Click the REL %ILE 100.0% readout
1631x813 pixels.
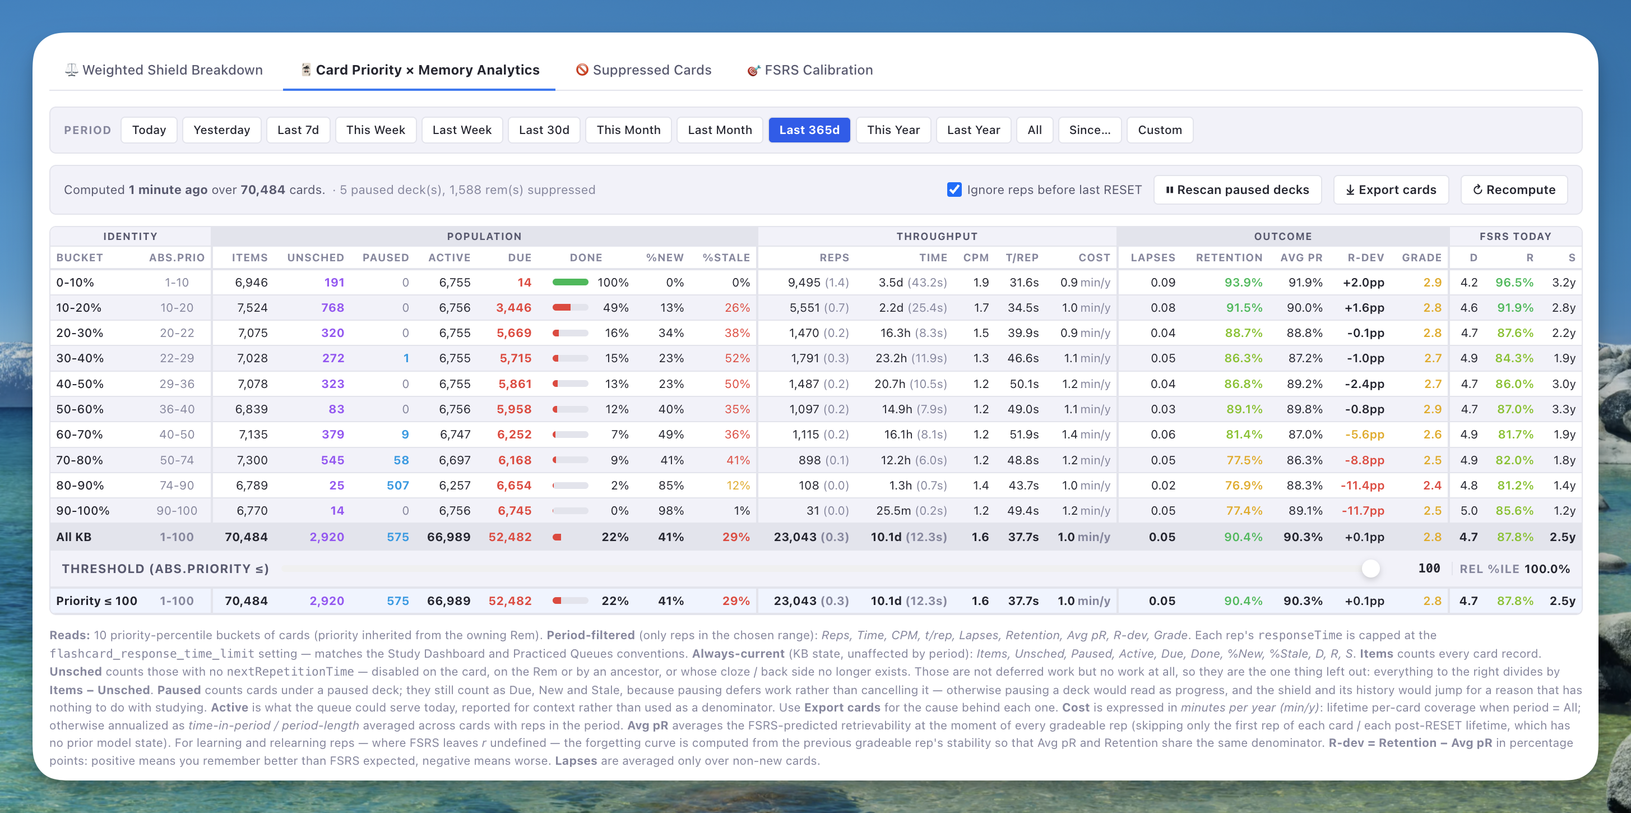[1514, 569]
